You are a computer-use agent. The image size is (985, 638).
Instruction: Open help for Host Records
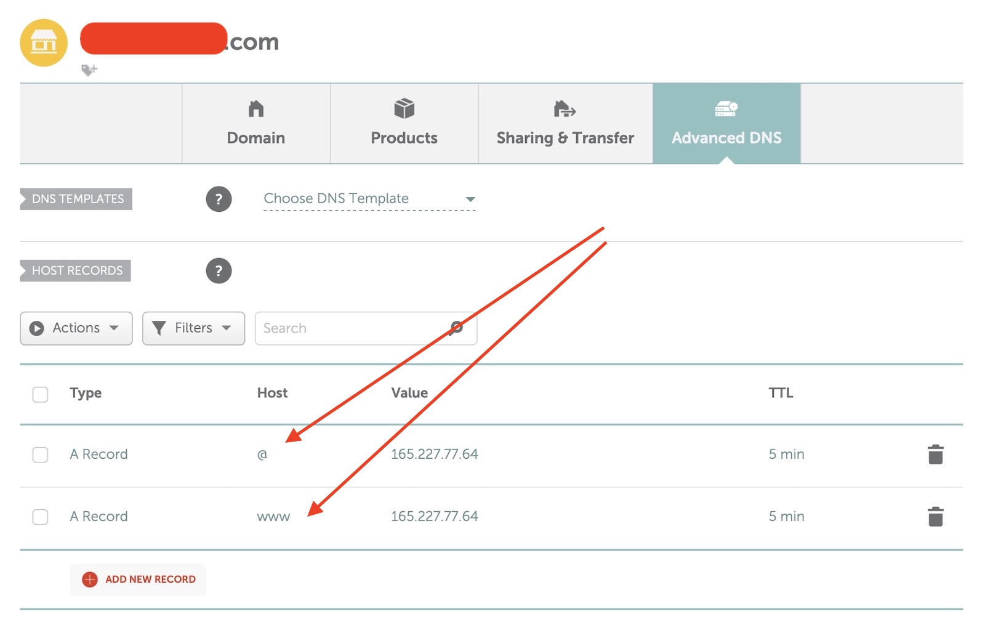coord(219,271)
